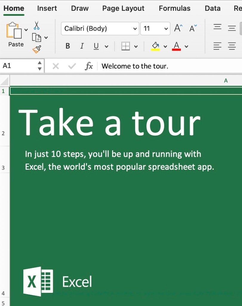Click the 'Take a tour' heading cell

tap(109, 122)
